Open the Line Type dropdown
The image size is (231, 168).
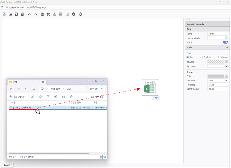tap(218, 80)
